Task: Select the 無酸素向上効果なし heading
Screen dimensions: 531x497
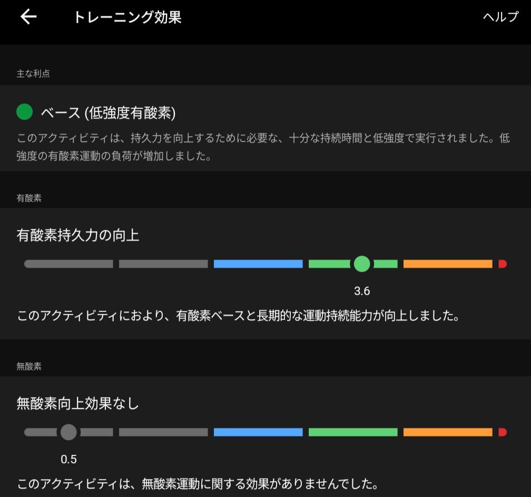Action: [78, 404]
